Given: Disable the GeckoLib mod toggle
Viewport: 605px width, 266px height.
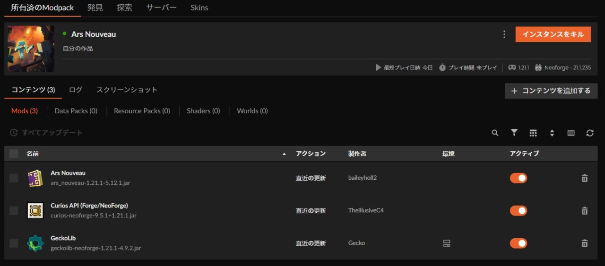Looking at the screenshot, I should pyautogui.click(x=519, y=243).
